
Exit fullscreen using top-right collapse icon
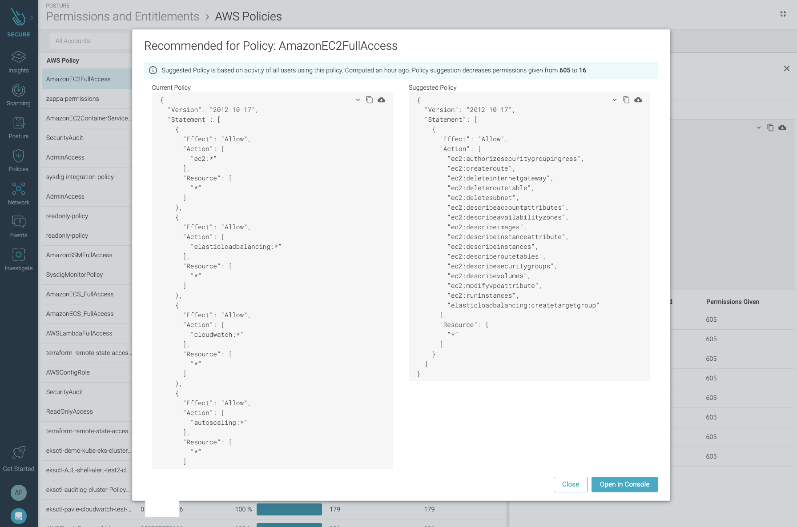coord(783,14)
